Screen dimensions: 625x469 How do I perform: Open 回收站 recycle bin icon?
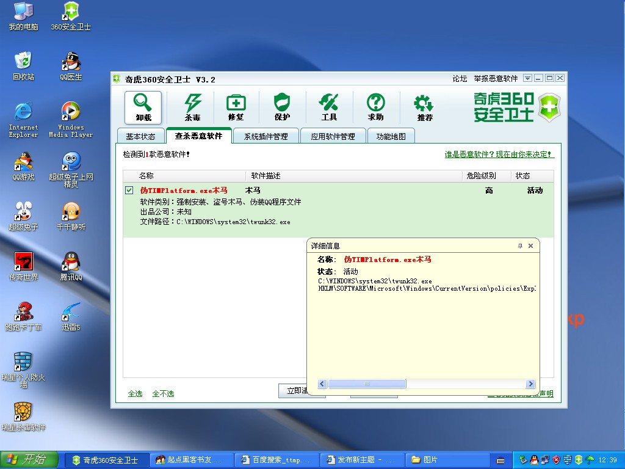pyautogui.click(x=24, y=66)
